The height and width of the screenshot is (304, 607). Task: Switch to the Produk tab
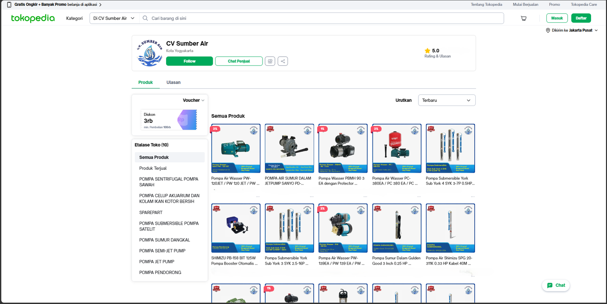pyautogui.click(x=146, y=82)
